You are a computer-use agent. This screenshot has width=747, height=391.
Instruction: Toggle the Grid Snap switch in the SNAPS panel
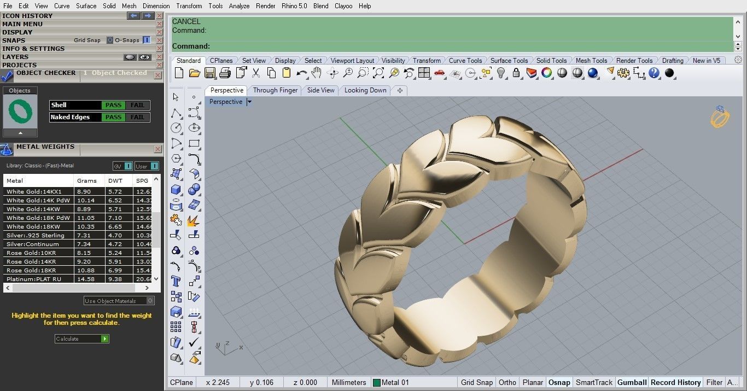[110, 40]
